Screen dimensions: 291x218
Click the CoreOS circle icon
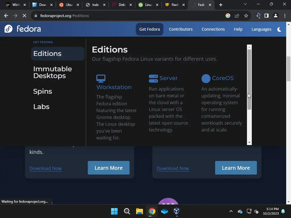[x=206, y=79]
